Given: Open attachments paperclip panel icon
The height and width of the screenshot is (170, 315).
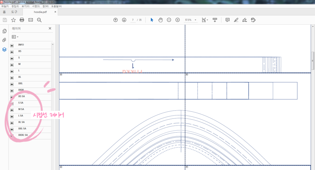Looking at the screenshot, I should click(4, 40).
